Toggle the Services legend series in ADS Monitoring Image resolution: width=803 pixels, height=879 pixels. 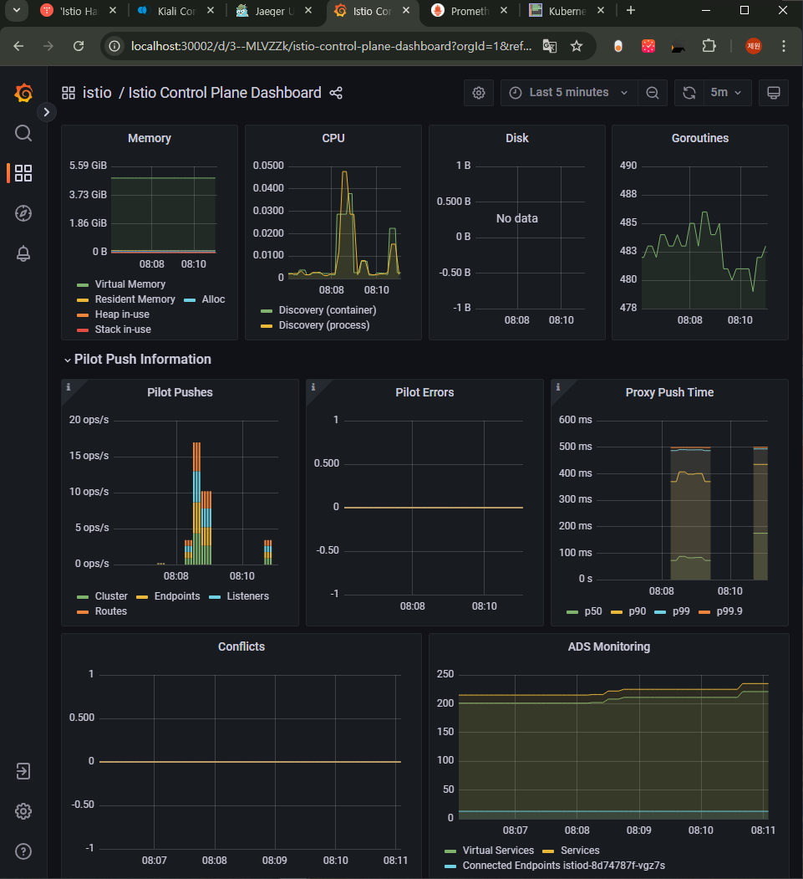(580, 851)
